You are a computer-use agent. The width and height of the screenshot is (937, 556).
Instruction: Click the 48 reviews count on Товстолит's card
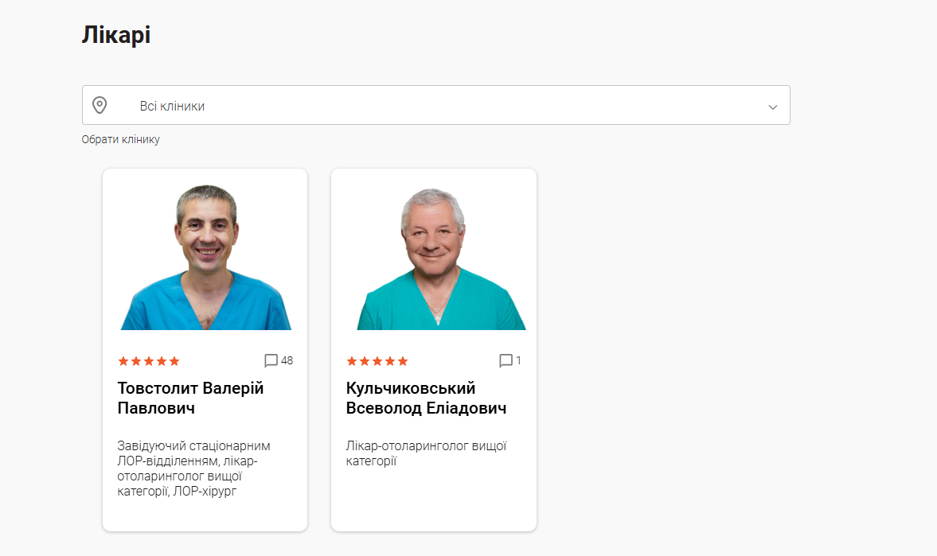(x=287, y=360)
